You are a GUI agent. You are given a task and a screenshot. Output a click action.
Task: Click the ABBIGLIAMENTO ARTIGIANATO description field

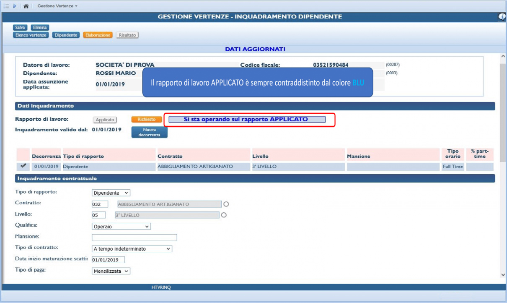coord(169,204)
